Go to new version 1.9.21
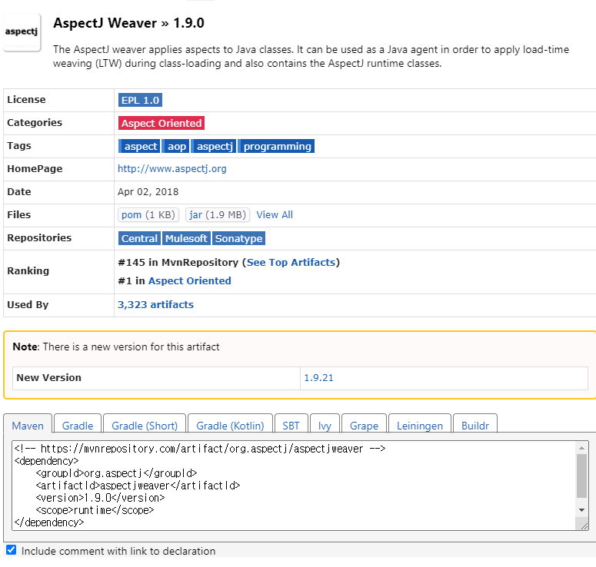The height and width of the screenshot is (567, 596). tap(318, 378)
